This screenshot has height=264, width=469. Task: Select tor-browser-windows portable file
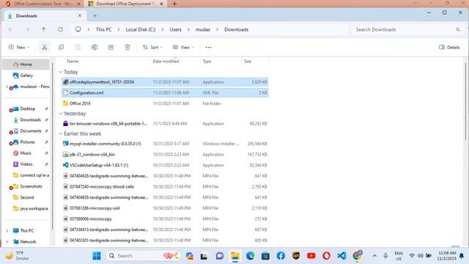pyautogui.click(x=165, y=124)
